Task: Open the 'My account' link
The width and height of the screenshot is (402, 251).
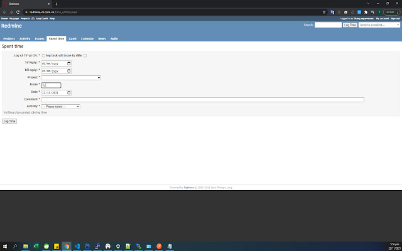Action: click(383, 18)
